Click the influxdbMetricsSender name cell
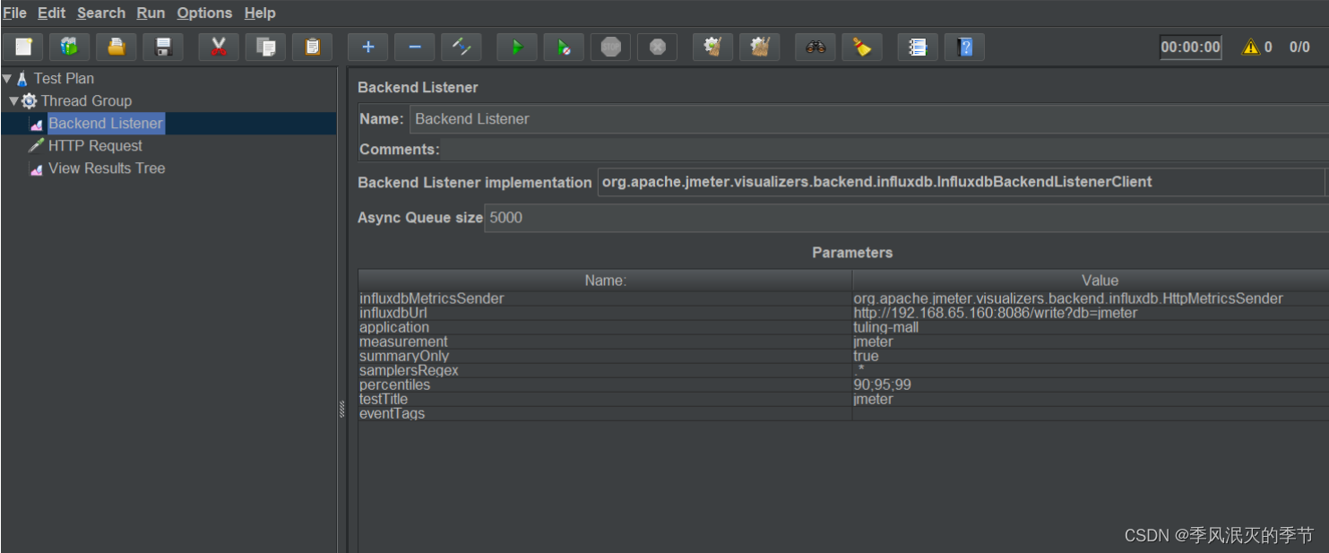This screenshot has height=553, width=1329. click(x=605, y=298)
